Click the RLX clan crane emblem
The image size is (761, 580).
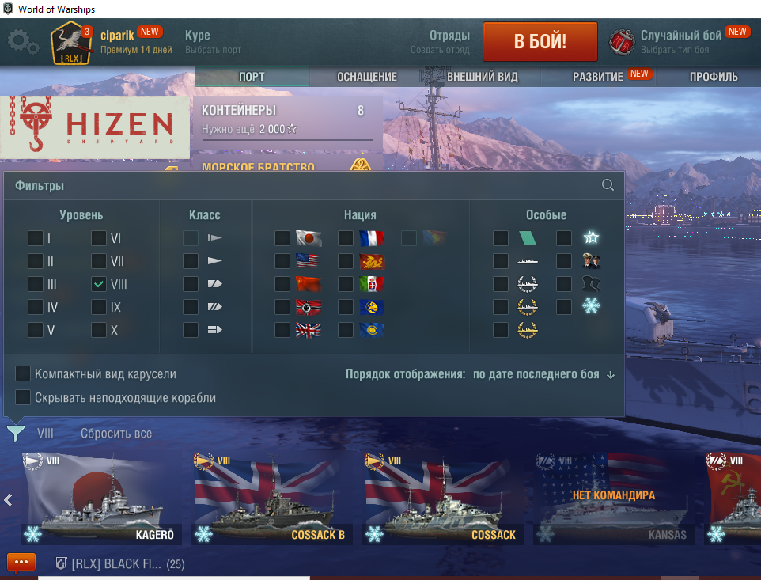(72, 43)
